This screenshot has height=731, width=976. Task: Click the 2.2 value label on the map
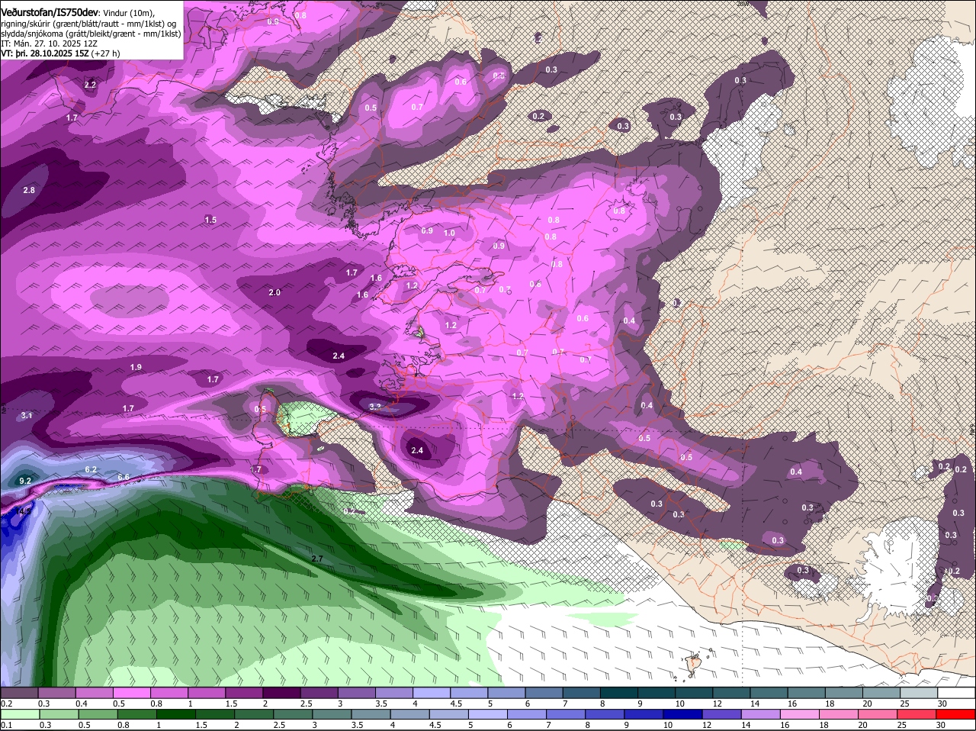point(90,85)
